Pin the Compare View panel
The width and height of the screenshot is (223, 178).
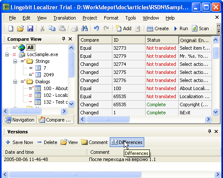(63, 39)
